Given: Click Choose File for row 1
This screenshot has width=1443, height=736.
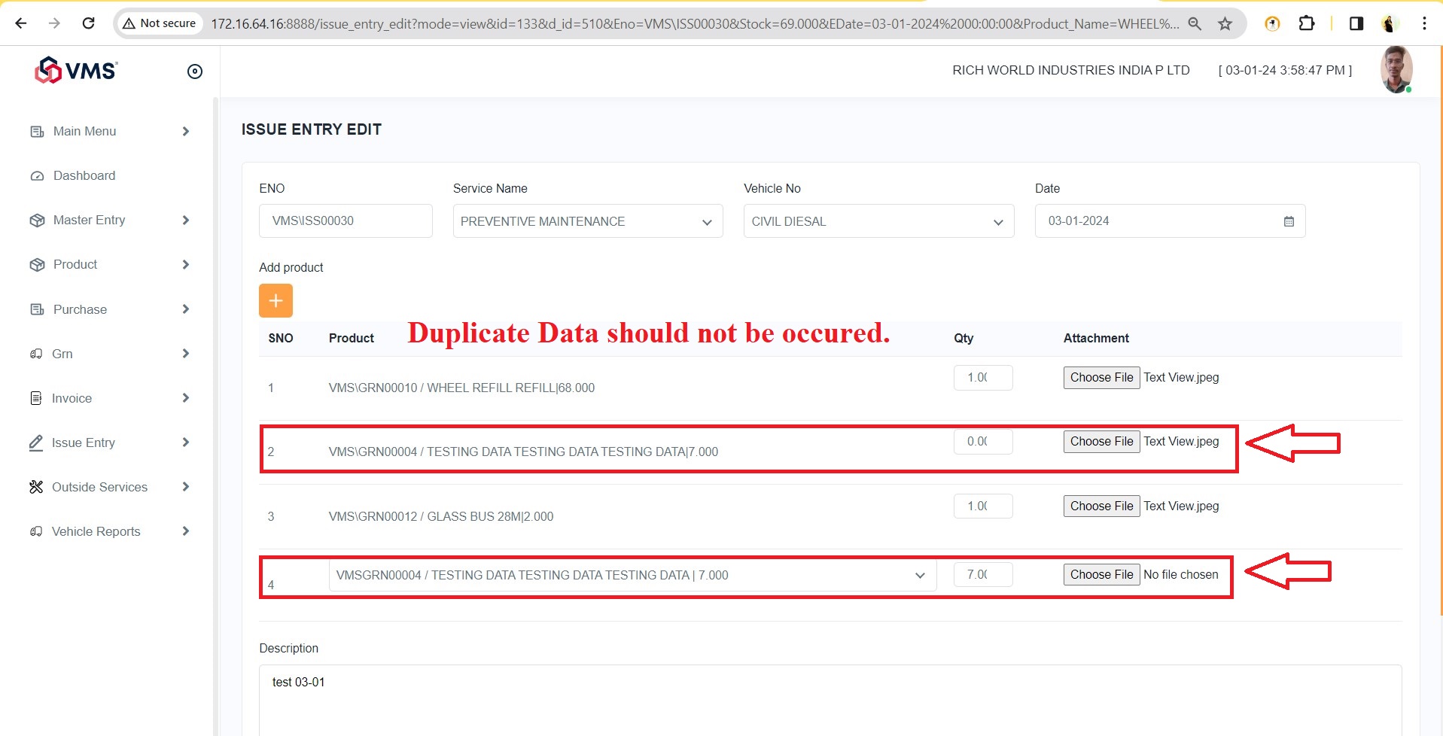Looking at the screenshot, I should pos(1101,378).
